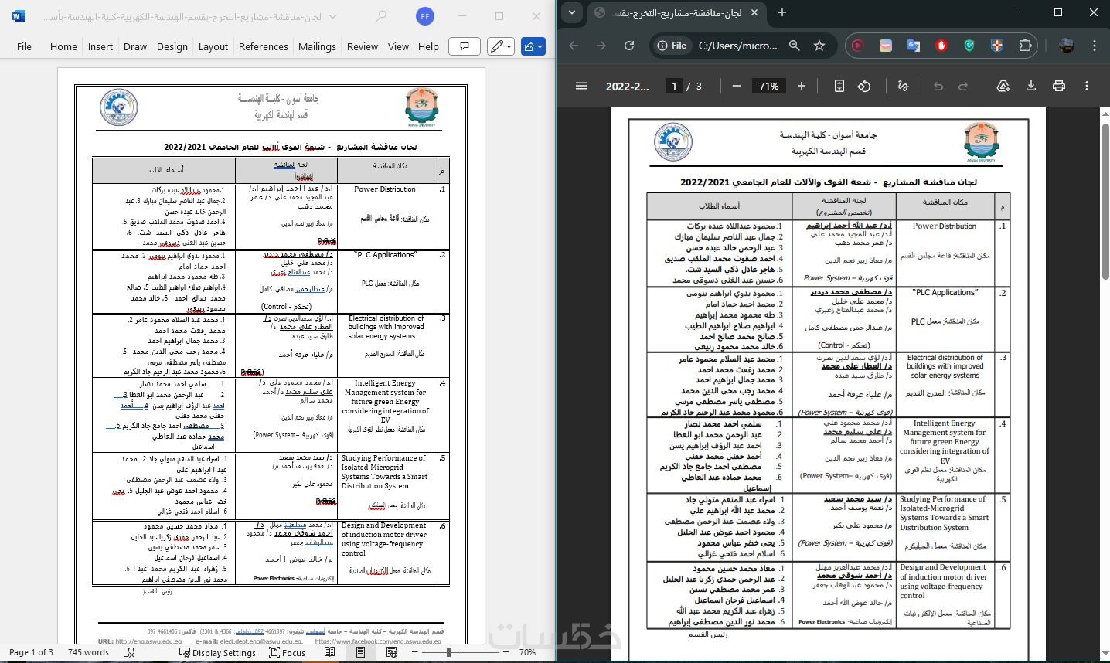This screenshot has width=1110, height=663.
Task: Open Display Settings in Word status bar
Action: [217, 652]
